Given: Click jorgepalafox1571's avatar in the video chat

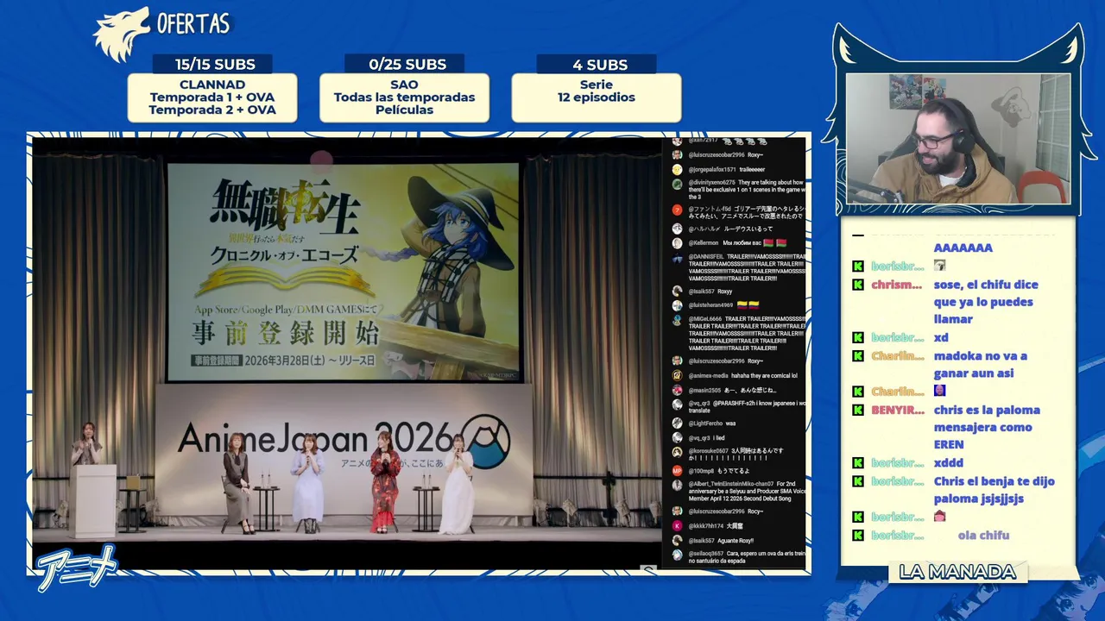Looking at the screenshot, I should (x=678, y=170).
